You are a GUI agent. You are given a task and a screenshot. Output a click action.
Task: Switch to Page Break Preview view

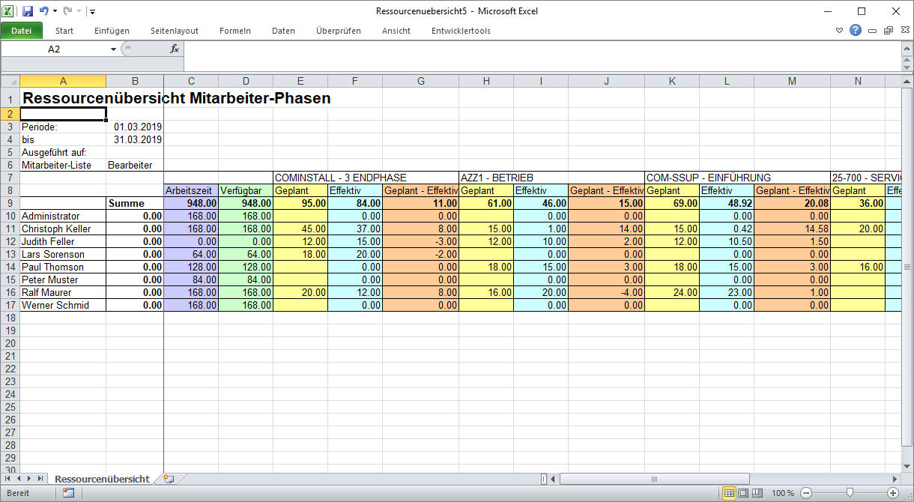(756, 493)
